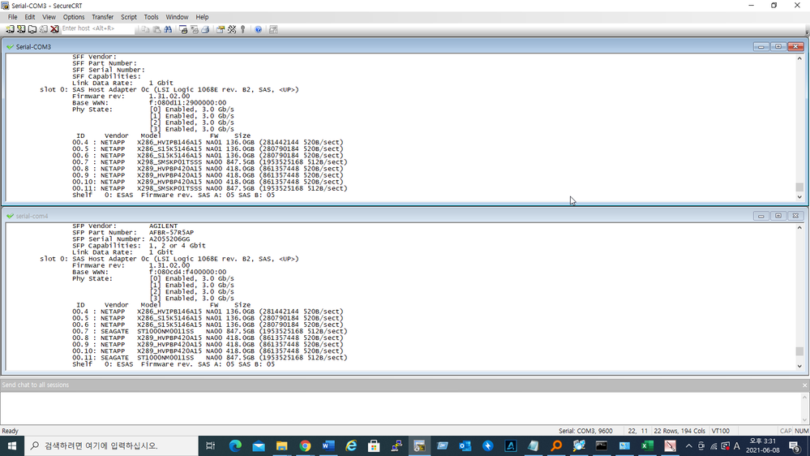Open Session Options toolbar icon
The image size is (810, 456).
point(221,29)
